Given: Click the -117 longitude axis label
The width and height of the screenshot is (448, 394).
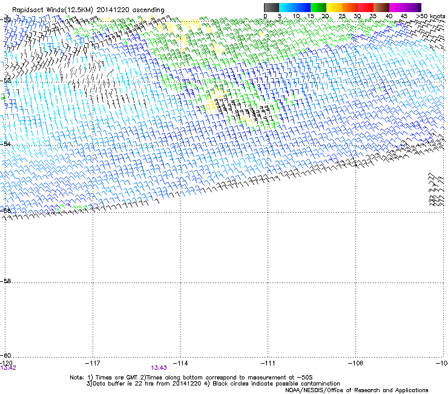Looking at the screenshot, I should tap(93, 363).
